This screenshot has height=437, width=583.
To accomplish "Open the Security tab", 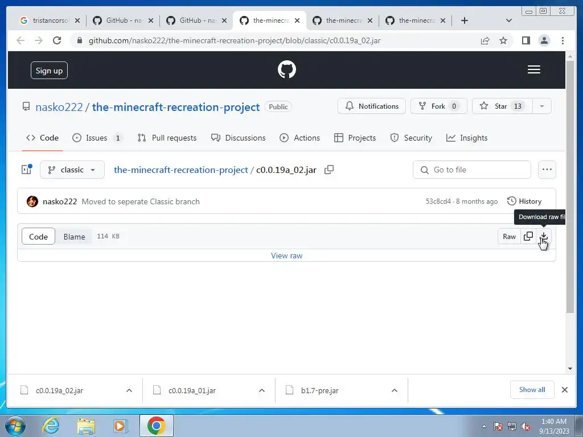I will tap(411, 138).
